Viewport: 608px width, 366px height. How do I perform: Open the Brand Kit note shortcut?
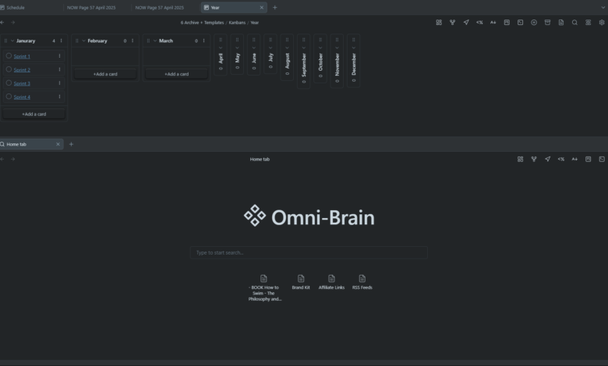coord(301,283)
